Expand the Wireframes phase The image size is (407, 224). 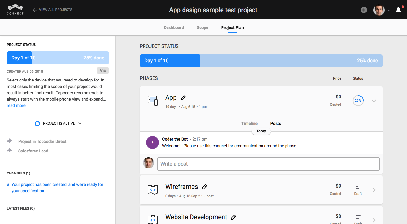[374, 190]
